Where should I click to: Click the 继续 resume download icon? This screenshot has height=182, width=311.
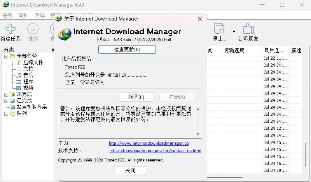pos(33,29)
